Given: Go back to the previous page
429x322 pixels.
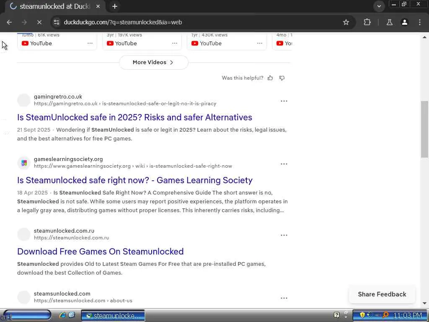Looking at the screenshot, I should click(x=9, y=22).
